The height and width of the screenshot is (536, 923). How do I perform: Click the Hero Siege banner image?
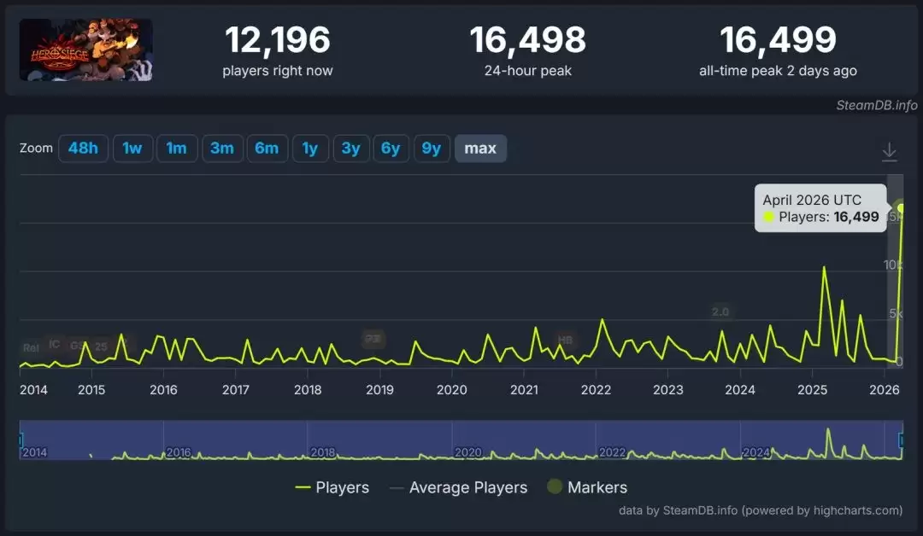click(85, 50)
